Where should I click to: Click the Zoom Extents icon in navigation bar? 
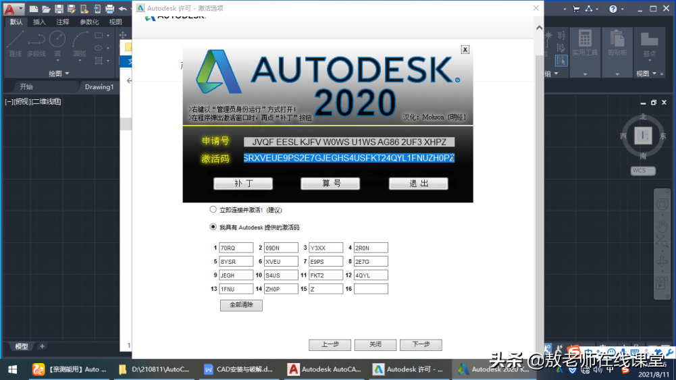[662, 241]
